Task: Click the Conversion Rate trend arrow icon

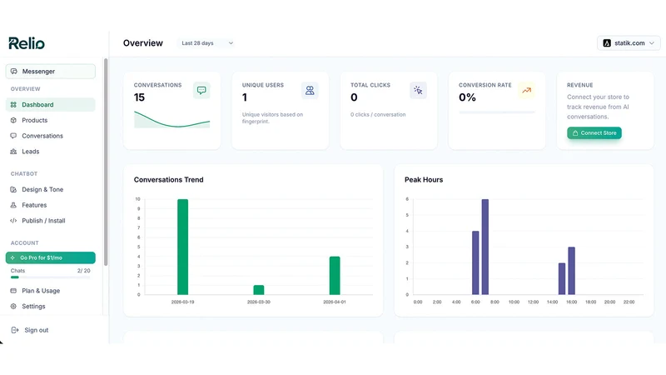Action: 526,90
